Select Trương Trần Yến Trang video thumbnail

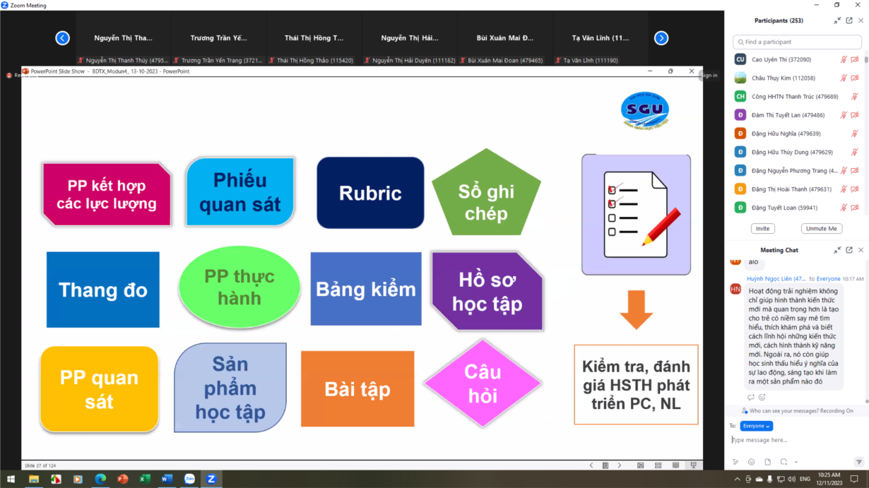[x=218, y=38]
